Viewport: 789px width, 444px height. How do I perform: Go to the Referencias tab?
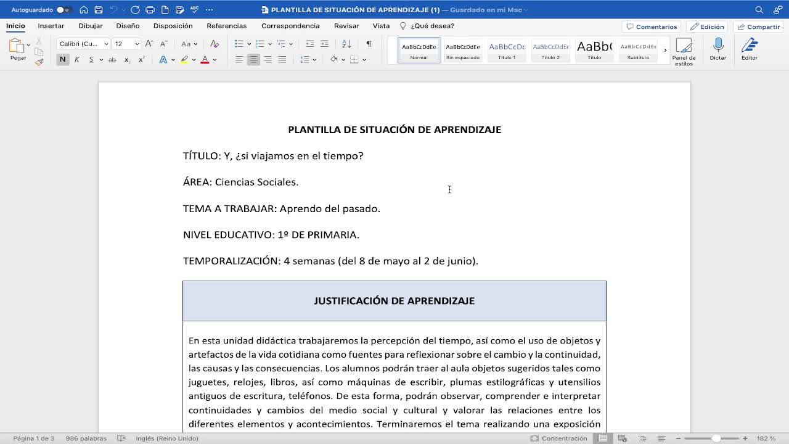(227, 26)
